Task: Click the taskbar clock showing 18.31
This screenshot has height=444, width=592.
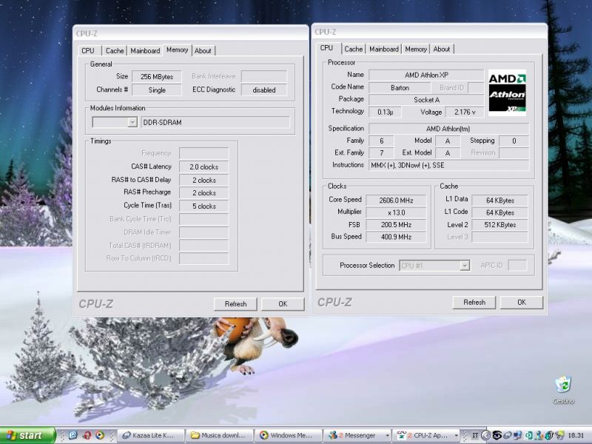Action: click(x=576, y=436)
